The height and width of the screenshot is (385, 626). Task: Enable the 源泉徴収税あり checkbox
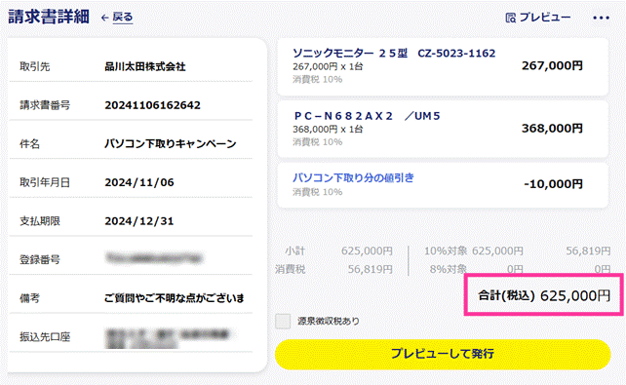click(283, 322)
